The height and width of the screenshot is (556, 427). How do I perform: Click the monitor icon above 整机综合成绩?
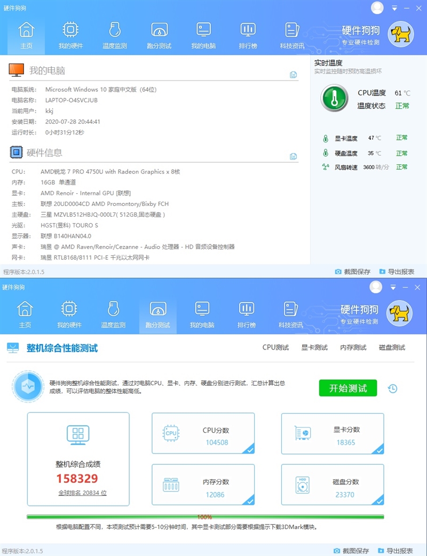click(78, 435)
